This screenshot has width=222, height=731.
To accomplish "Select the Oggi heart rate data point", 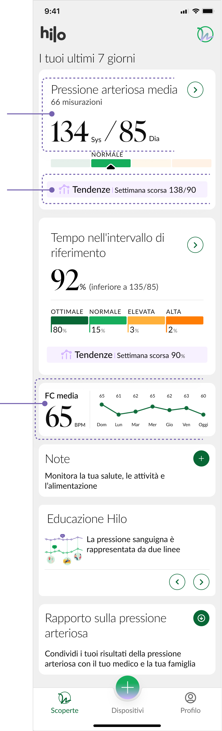I will (x=204, y=415).
